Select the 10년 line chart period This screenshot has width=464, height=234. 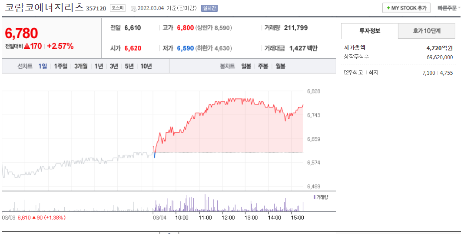(x=146, y=66)
